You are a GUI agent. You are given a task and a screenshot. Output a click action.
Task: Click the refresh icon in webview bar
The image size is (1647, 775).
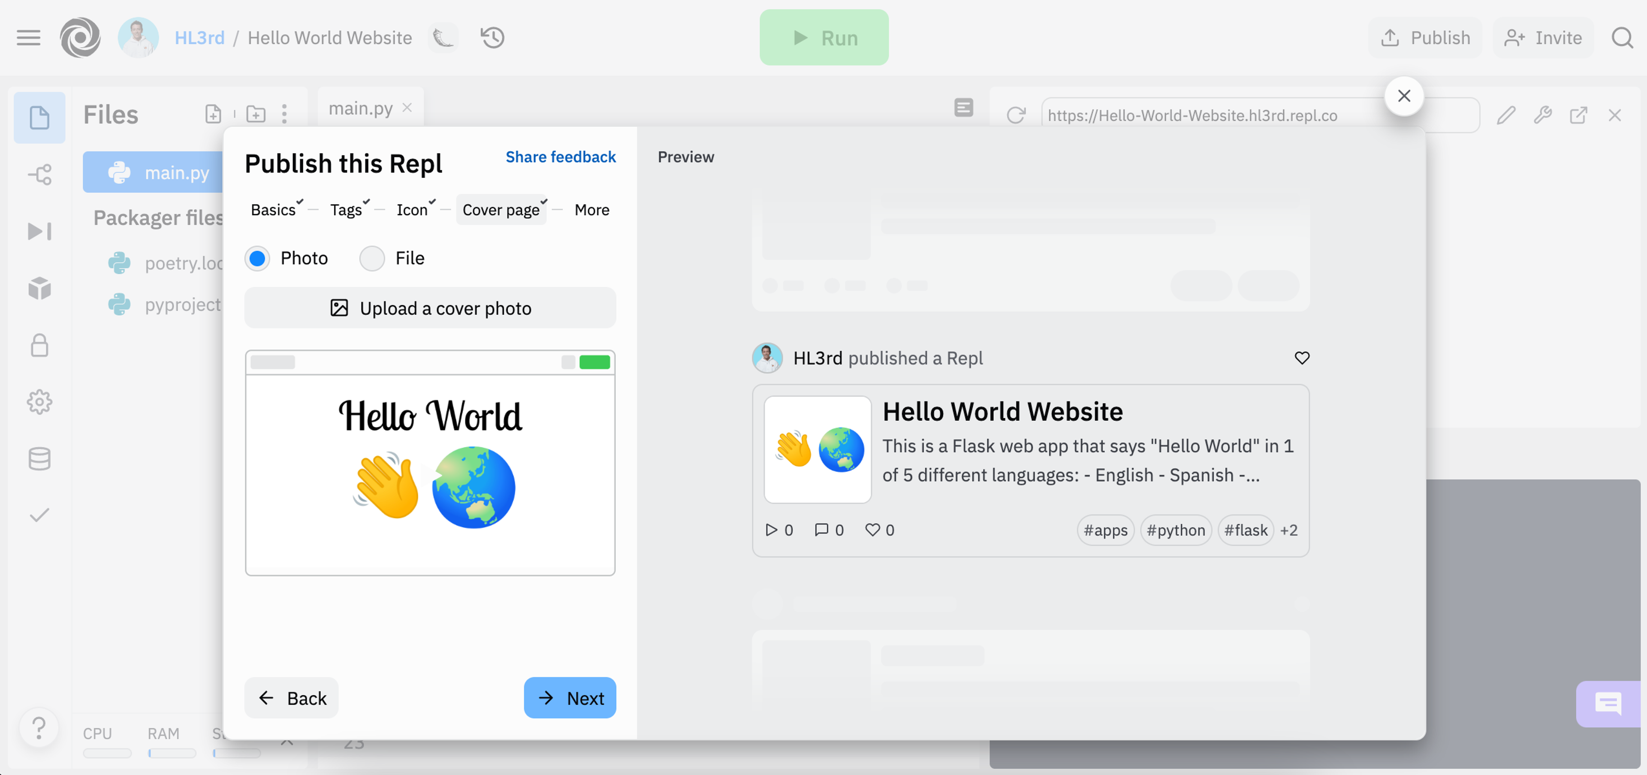[x=1015, y=116]
